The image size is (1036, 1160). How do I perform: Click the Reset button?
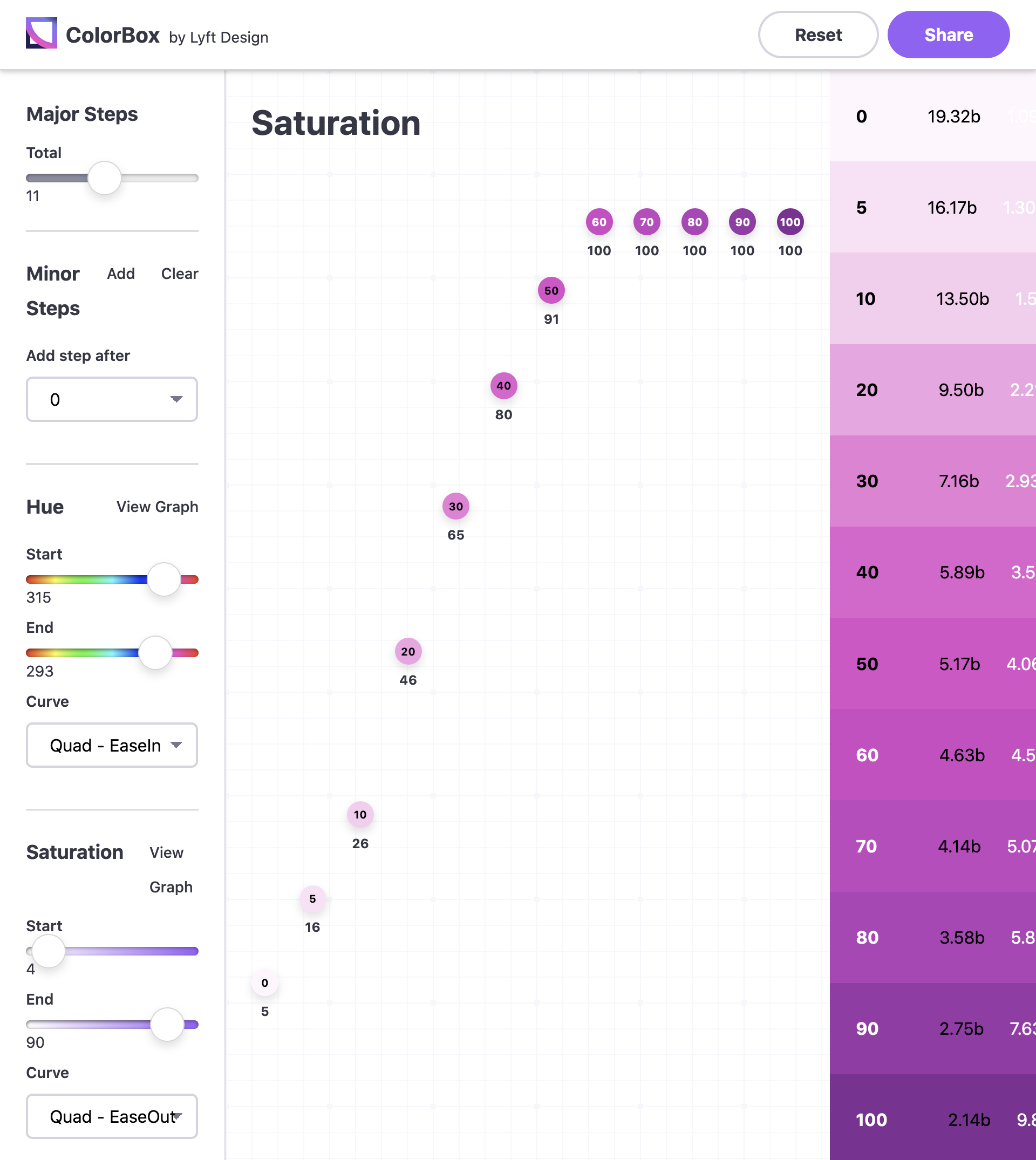pos(817,35)
